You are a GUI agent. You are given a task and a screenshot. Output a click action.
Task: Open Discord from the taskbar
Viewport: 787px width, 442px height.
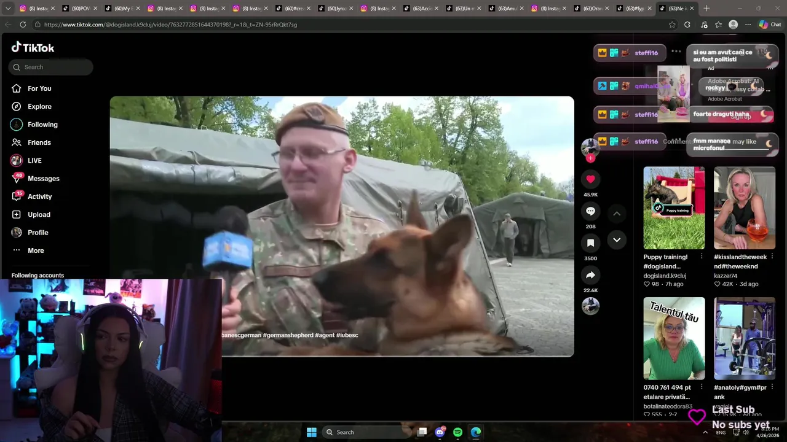click(x=440, y=432)
